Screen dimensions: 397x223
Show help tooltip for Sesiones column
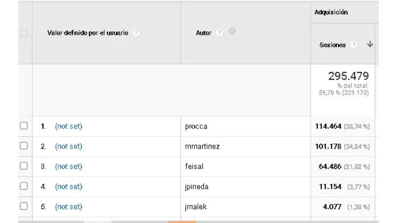[354, 45]
